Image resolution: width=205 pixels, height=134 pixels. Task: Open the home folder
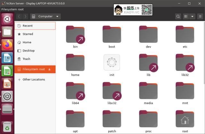click(x=75, y=63)
